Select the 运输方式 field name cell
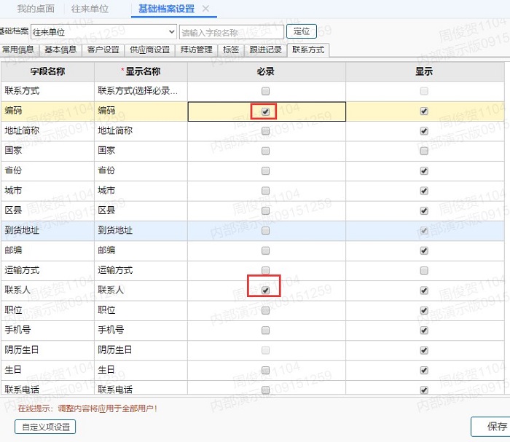This screenshot has height=442, width=510. (47, 270)
